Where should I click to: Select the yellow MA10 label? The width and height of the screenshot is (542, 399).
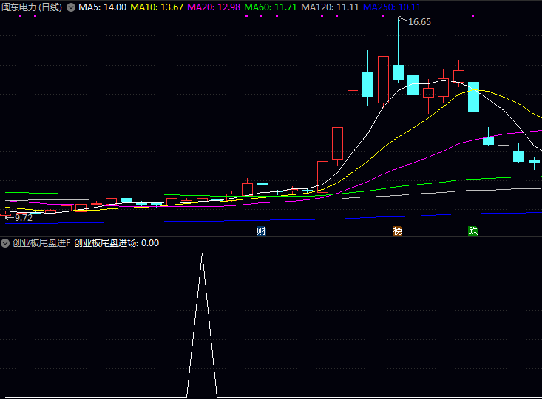(x=157, y=7)
